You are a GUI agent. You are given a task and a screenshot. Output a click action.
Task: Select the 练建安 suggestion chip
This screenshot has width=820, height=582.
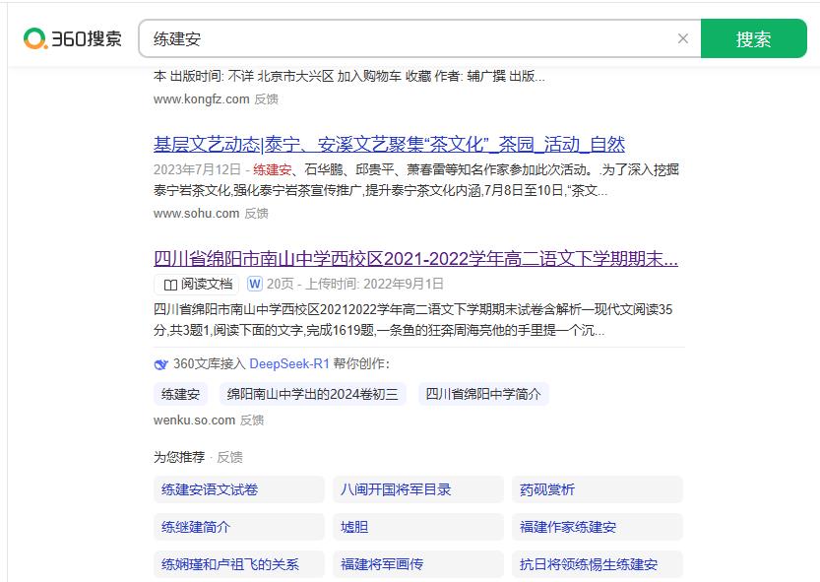[180, 394]
